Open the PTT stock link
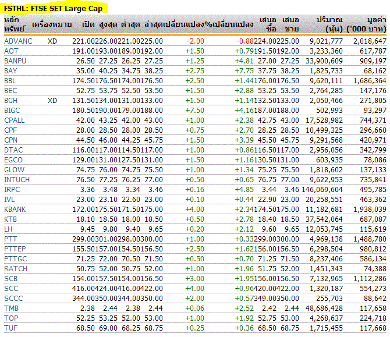390x337 pixels. click(10, 239)
